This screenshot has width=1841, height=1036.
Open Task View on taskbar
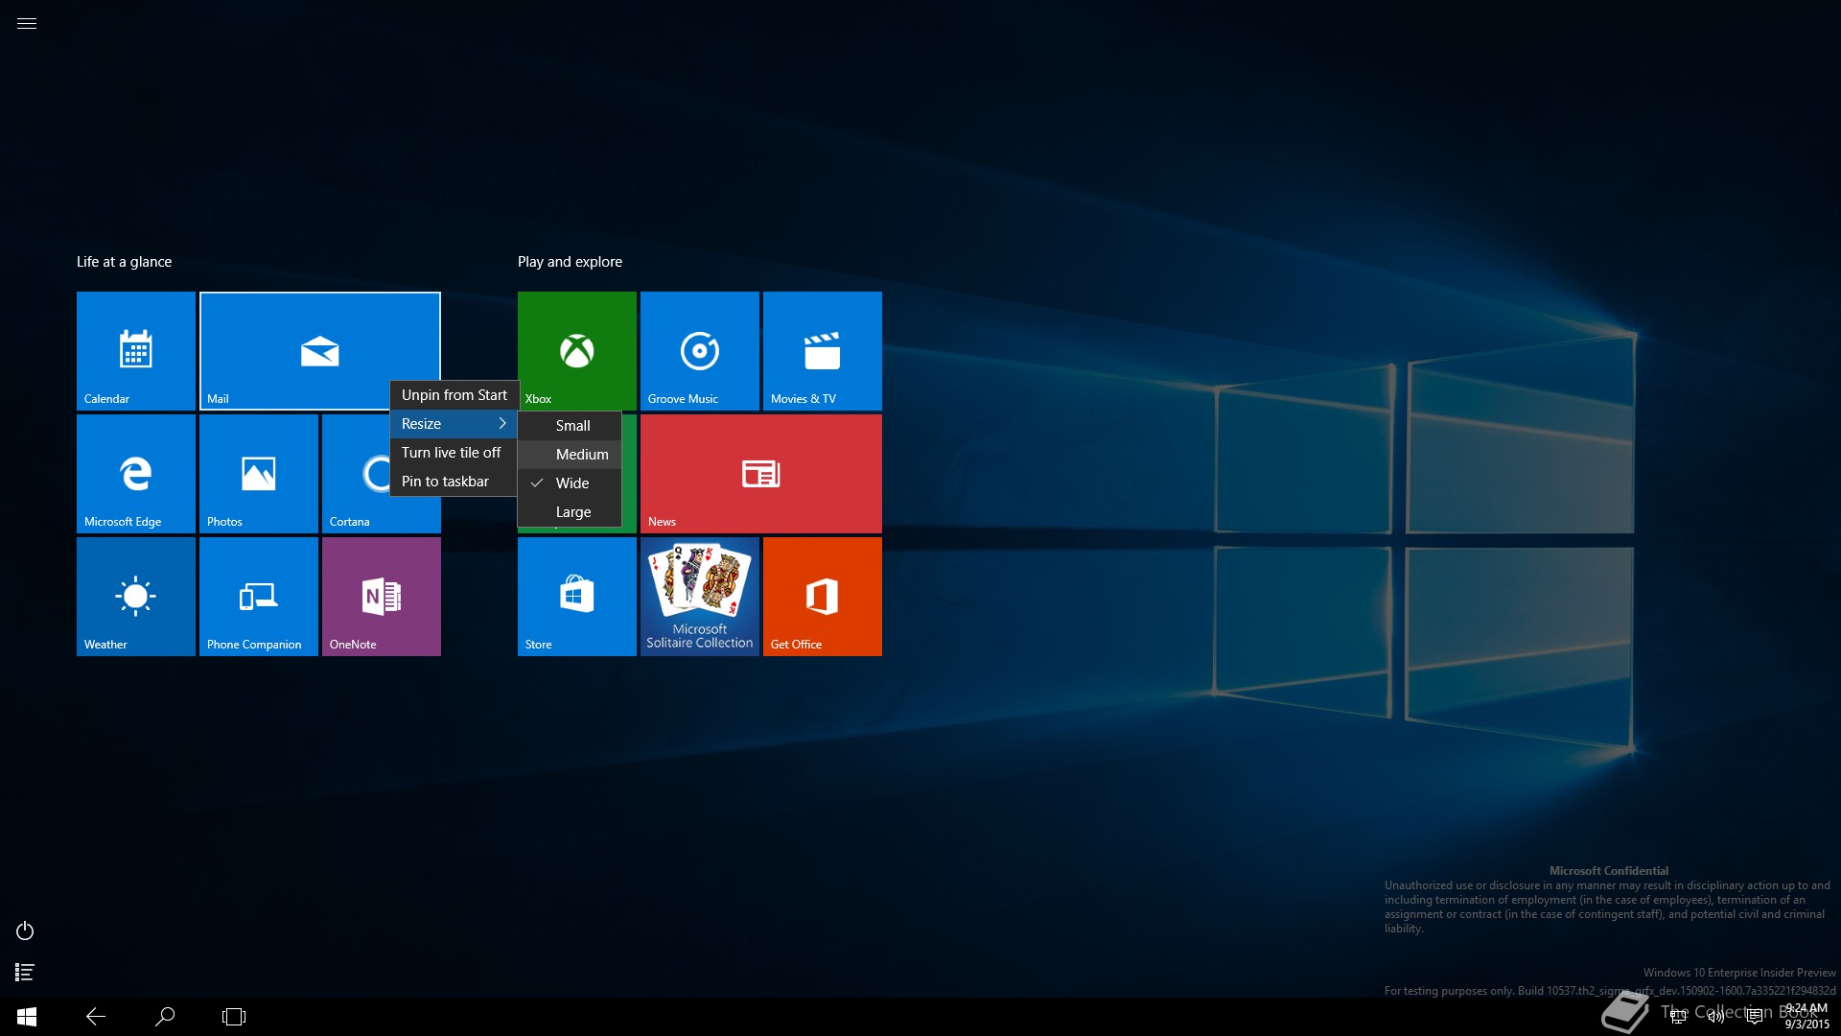coord(234,1017)
